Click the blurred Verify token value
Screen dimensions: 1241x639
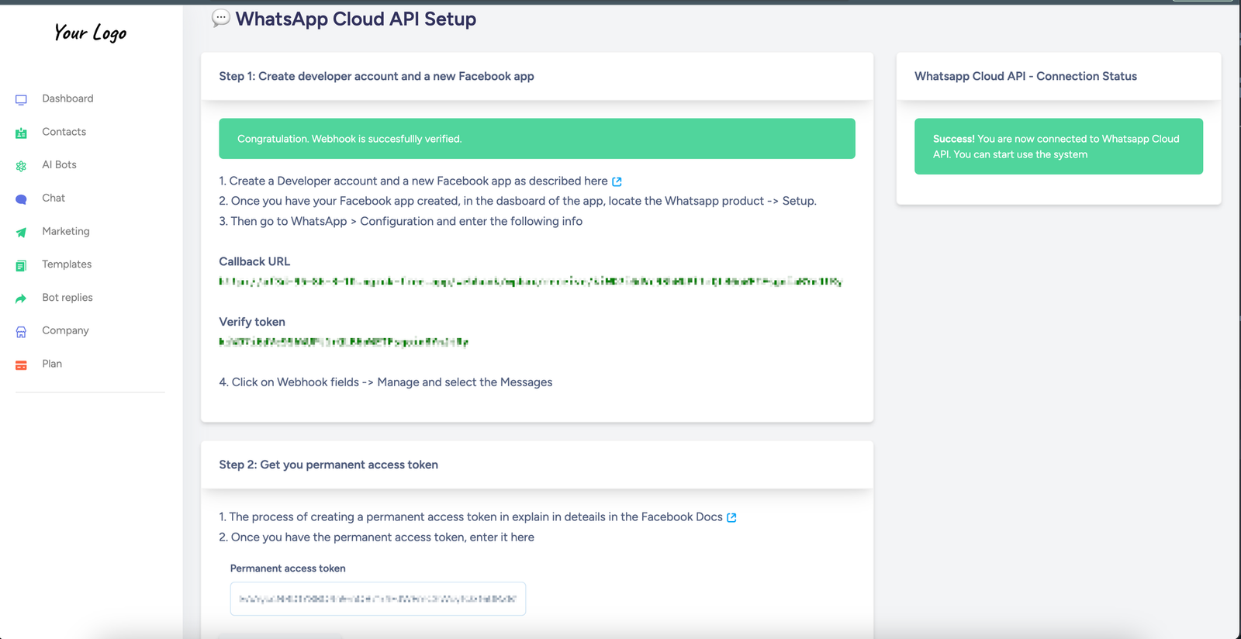pyautogui.click(x=344, y=342)
